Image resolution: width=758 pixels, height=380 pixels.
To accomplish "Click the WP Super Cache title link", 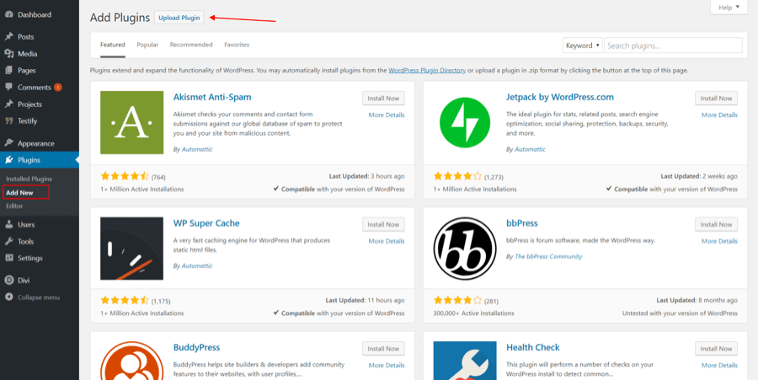I will click(206, 223).
